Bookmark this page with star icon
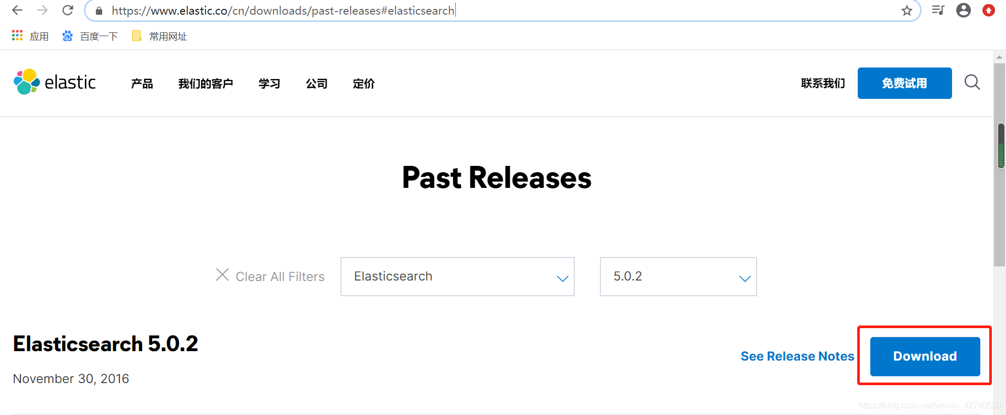Image resolution: width=1006 pixels, height=415 pixels. [x=907, y=10]
